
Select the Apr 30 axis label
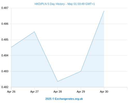(104, 92)
